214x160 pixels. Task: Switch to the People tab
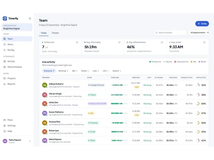coord(55,33)
